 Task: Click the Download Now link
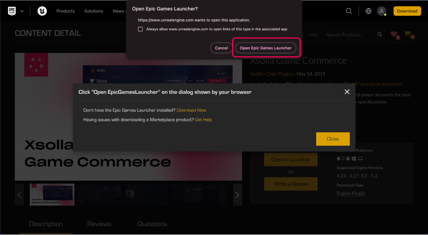click(192, 110)
